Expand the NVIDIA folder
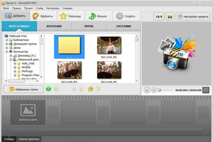The height and width of the screenshot is (142, 213). [x=15, y=67]
